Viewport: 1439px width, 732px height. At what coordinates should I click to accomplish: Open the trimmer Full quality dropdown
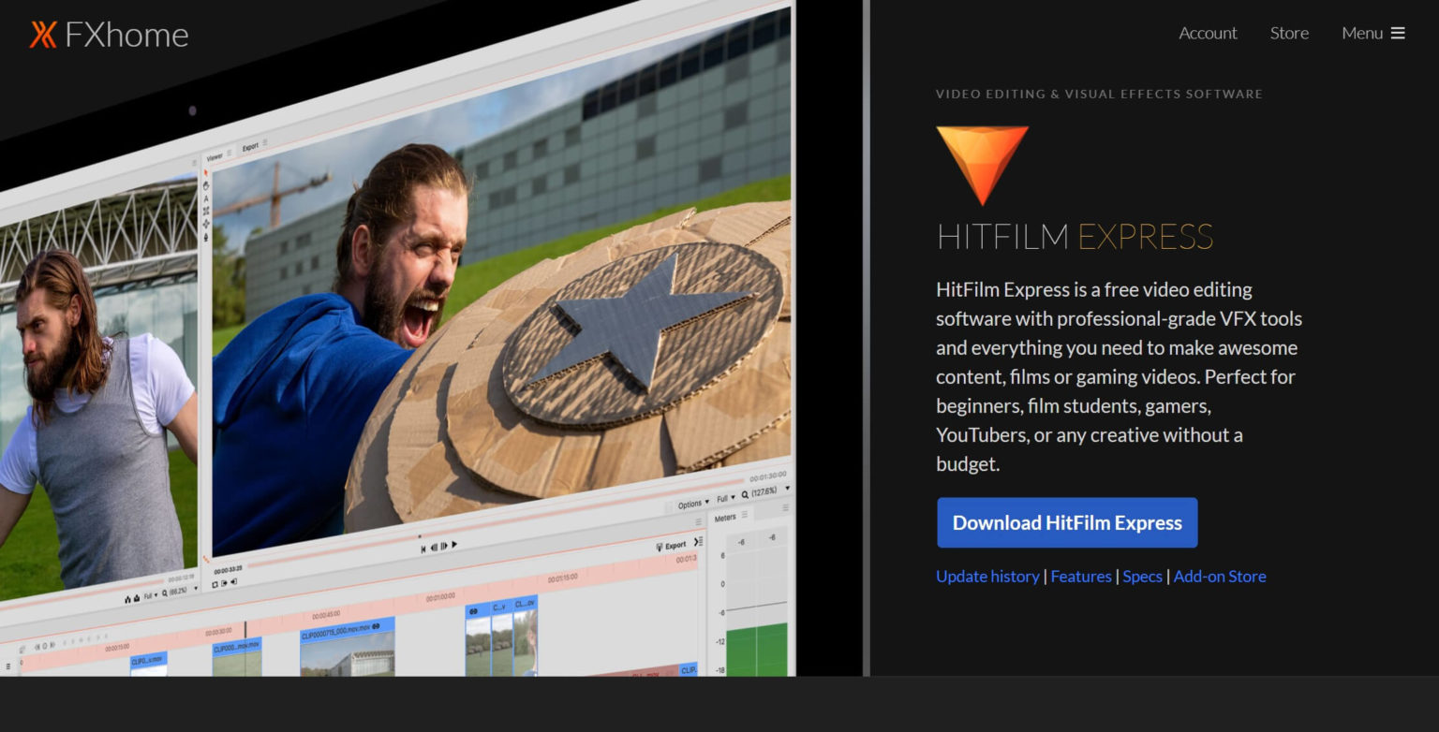pyautogui.click(x=150, y=595)
